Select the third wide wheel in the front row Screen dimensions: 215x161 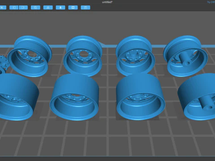tap(141, 97)
